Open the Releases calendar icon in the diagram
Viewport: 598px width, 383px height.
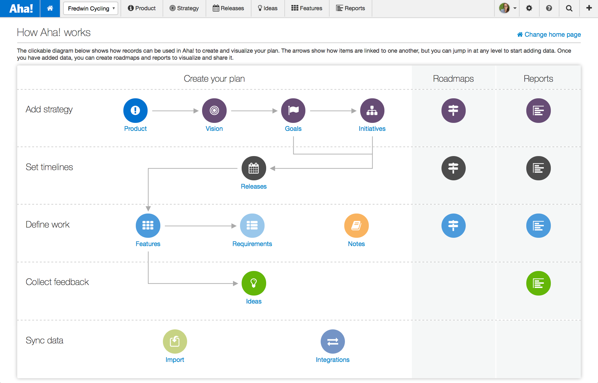(254, 168)
